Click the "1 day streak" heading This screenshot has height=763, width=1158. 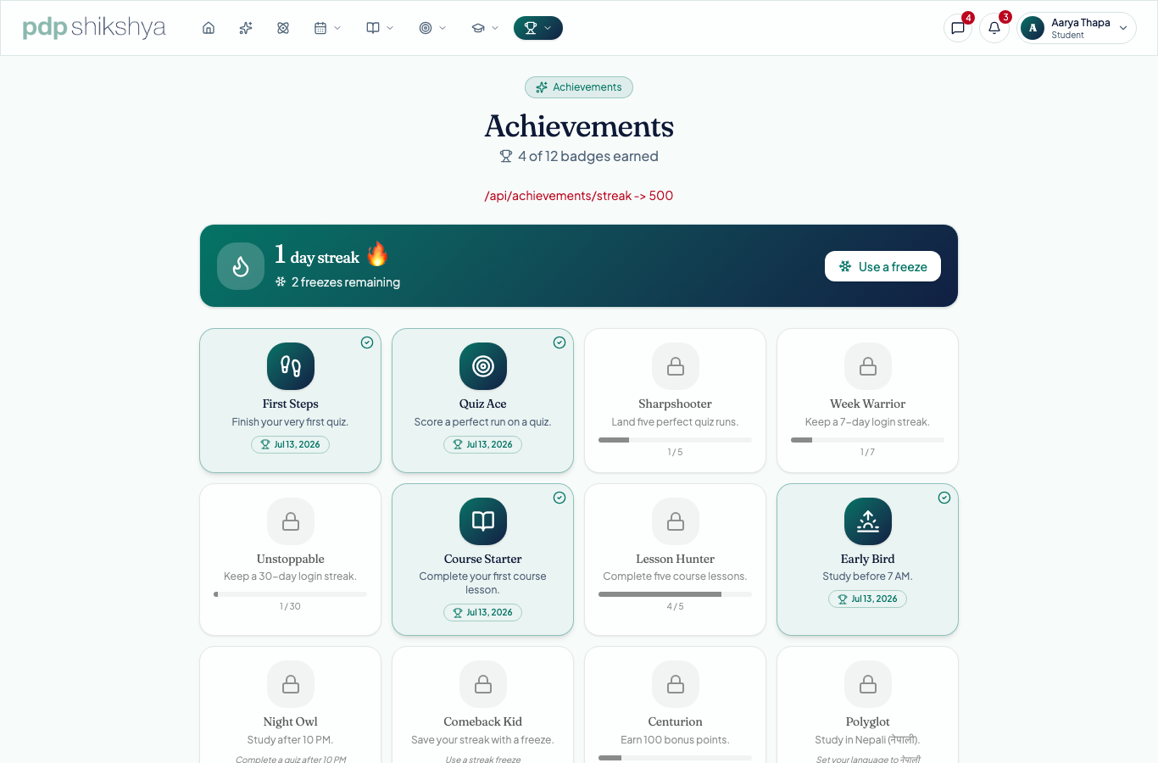(317, 254)
